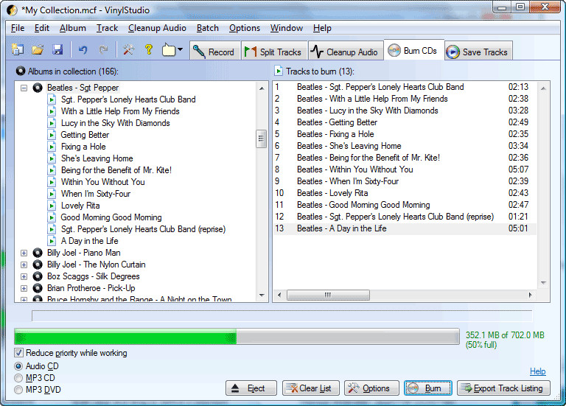Viewport: 566px width, 406px height.
Task: Click vinyl icon for Brian Protheroe - Pick-Up
Action: point(38,288)
